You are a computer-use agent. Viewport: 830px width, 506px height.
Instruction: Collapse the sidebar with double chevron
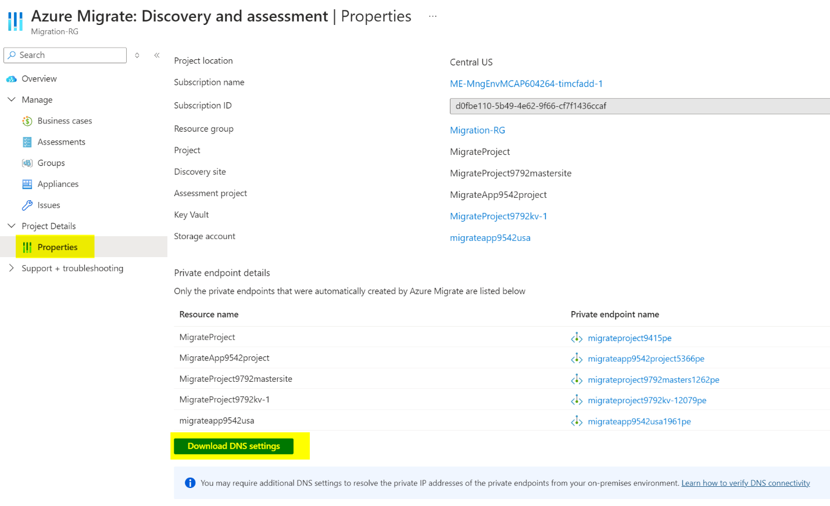click(x=157, y=55)
